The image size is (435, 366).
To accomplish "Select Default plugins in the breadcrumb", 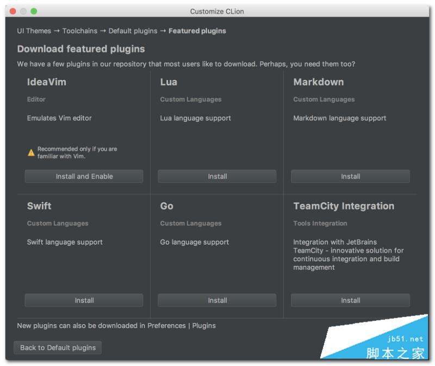I will [x=133, y=31].
